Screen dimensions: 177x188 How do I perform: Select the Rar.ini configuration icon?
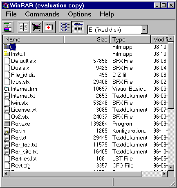click(x=7, y=131)
